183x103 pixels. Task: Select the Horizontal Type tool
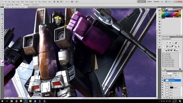click(2, 43)
